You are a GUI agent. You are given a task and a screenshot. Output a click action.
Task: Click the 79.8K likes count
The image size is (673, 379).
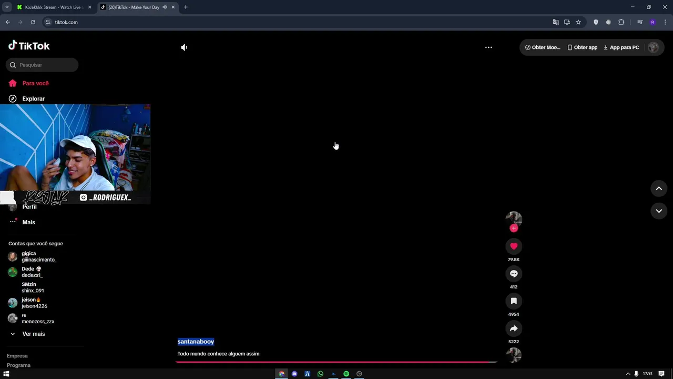[514, 260]
